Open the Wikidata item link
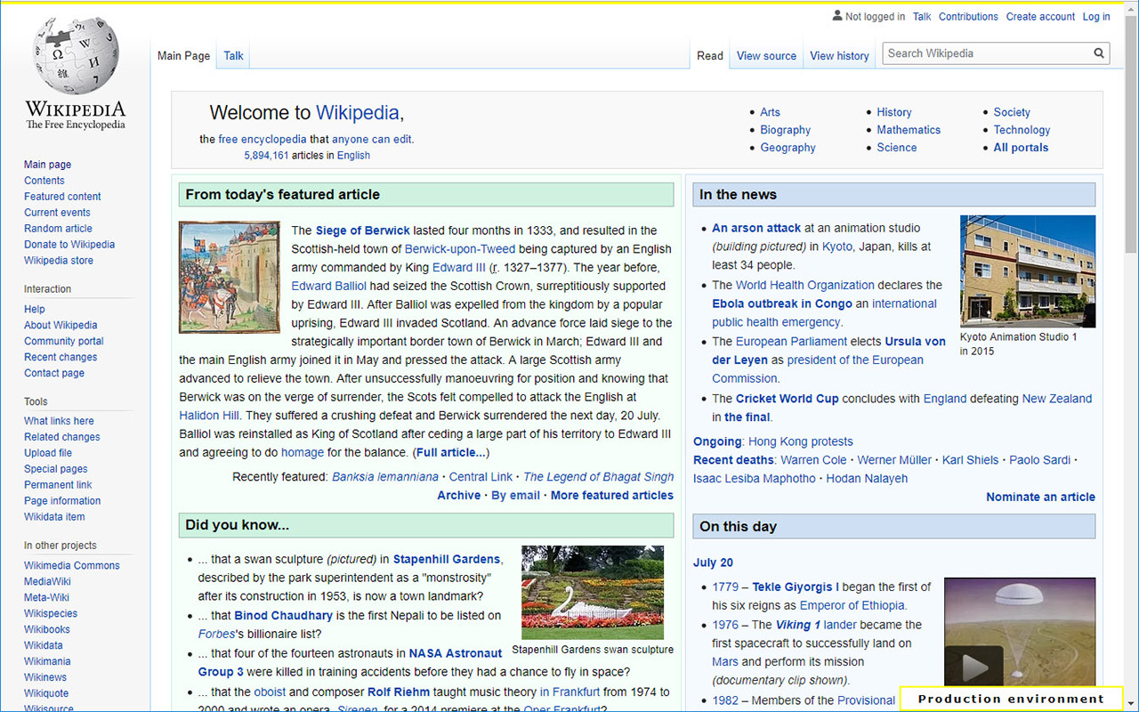 coord(54,517)
